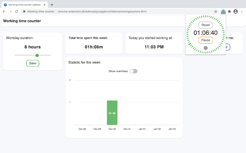Viewport: 246px width, 153px height.
Task: Click the "Dec 29" axis label
Action: 97,129
